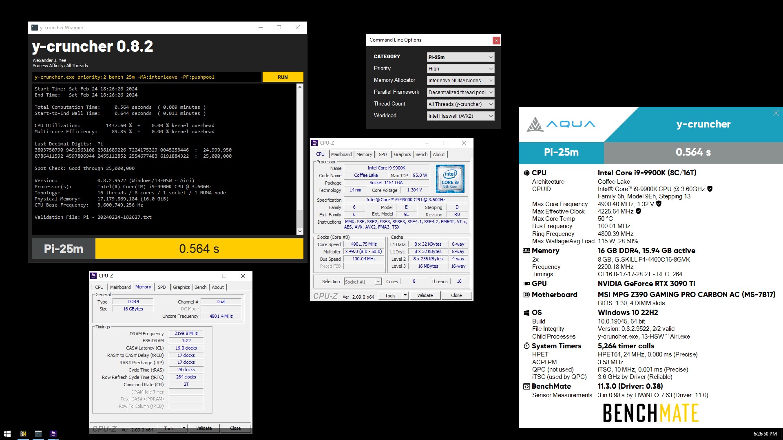
Task: Open the Windows Start menu
Action: click(7, 434)
